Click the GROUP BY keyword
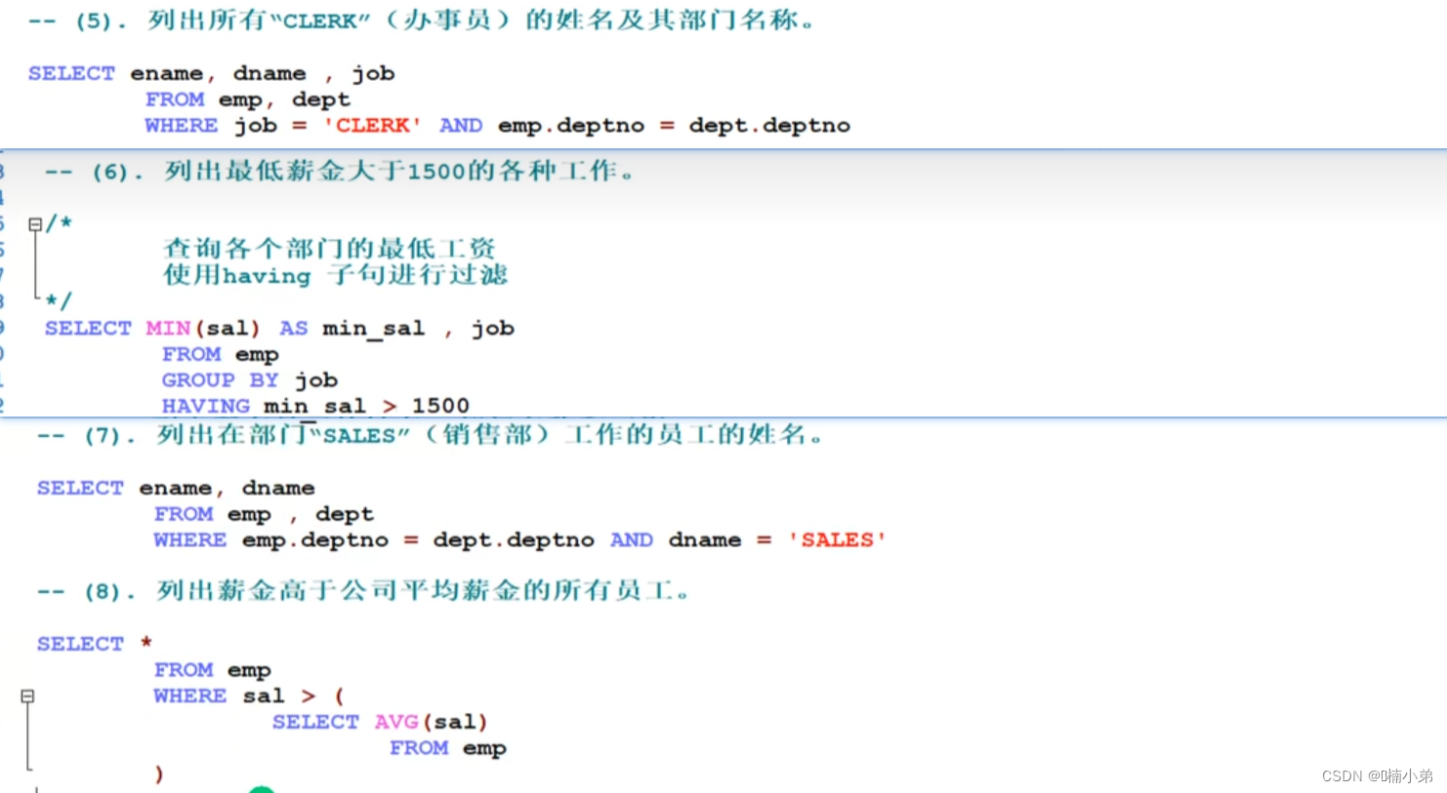The height and width of the screenshot is (793, 1447). (221, 380)
